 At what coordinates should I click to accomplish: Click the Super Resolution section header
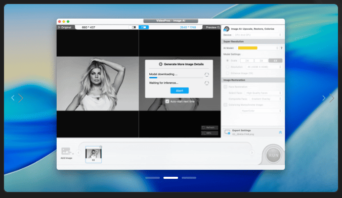tap(253, 41)
